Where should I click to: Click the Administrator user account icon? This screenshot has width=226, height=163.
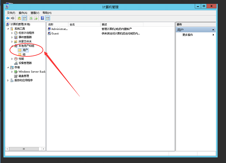point(49,29)
